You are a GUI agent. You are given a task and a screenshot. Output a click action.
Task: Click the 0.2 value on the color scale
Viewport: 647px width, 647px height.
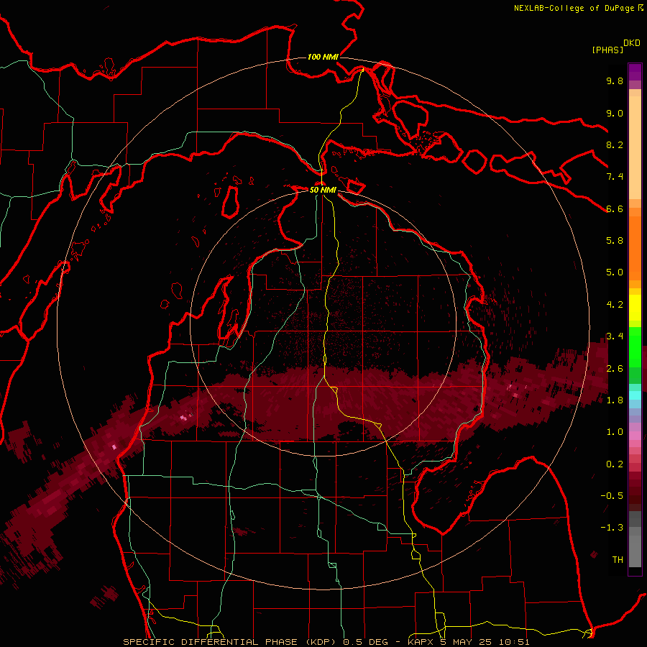click(x=615, y=464)
